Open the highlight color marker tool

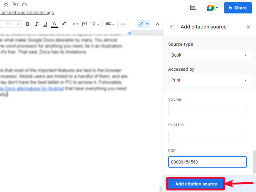tap(64, 24)
